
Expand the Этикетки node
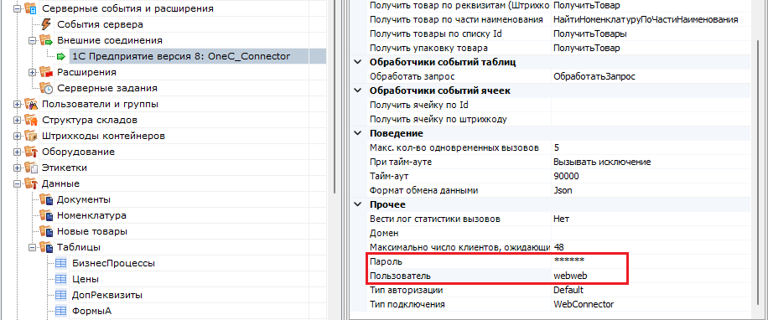18,168
